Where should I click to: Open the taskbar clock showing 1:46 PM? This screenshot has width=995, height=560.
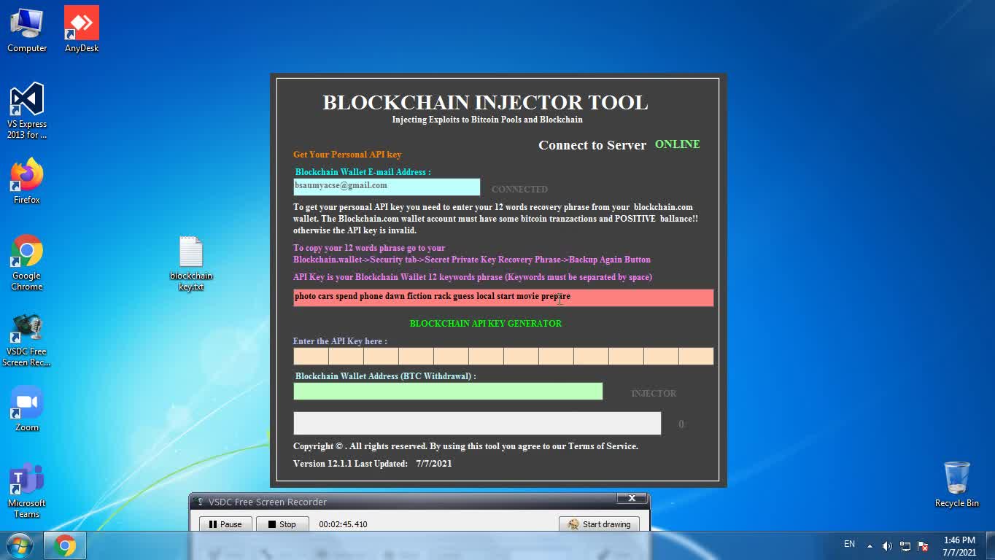click(x=959, y=546)
